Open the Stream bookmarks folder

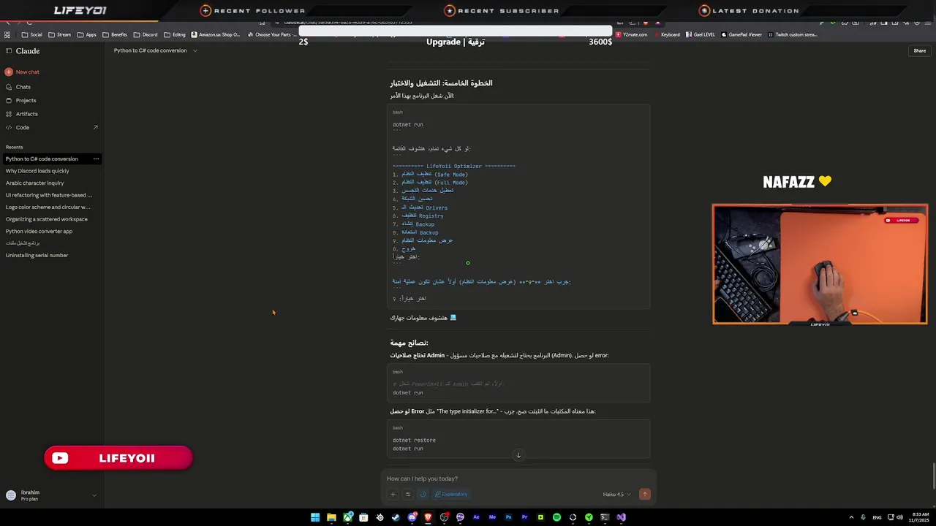point(60,34)
